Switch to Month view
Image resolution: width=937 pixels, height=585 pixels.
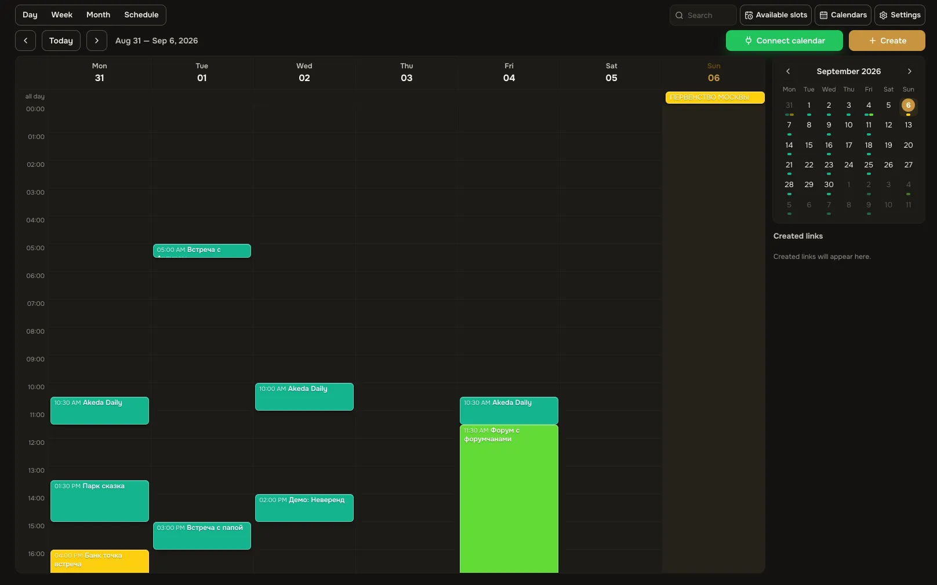99,15
